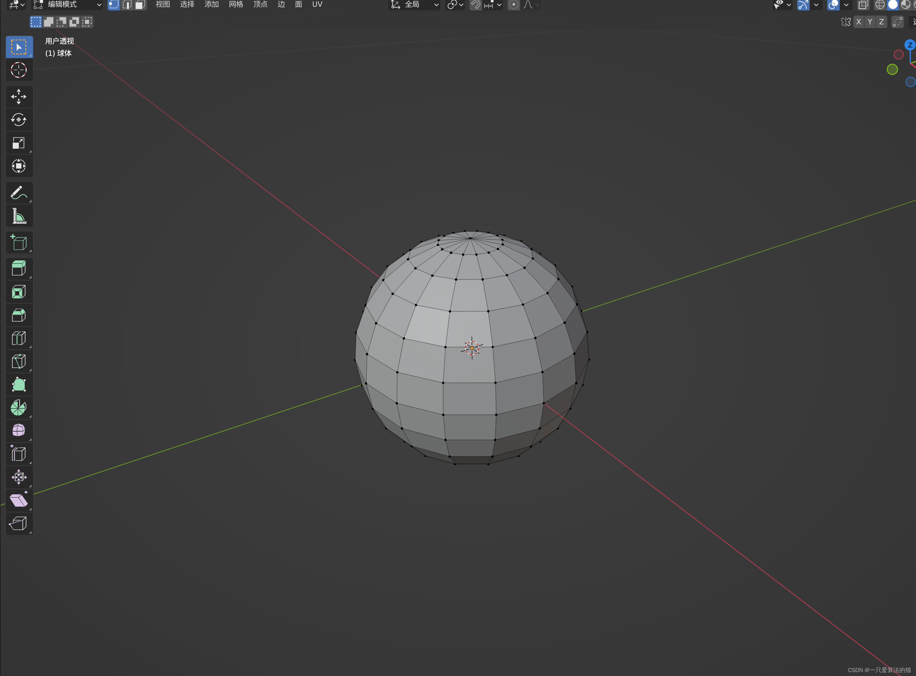Open the 网格 menu
The height and width of the screenshot is (676, 916).
[x=236, y=5]
